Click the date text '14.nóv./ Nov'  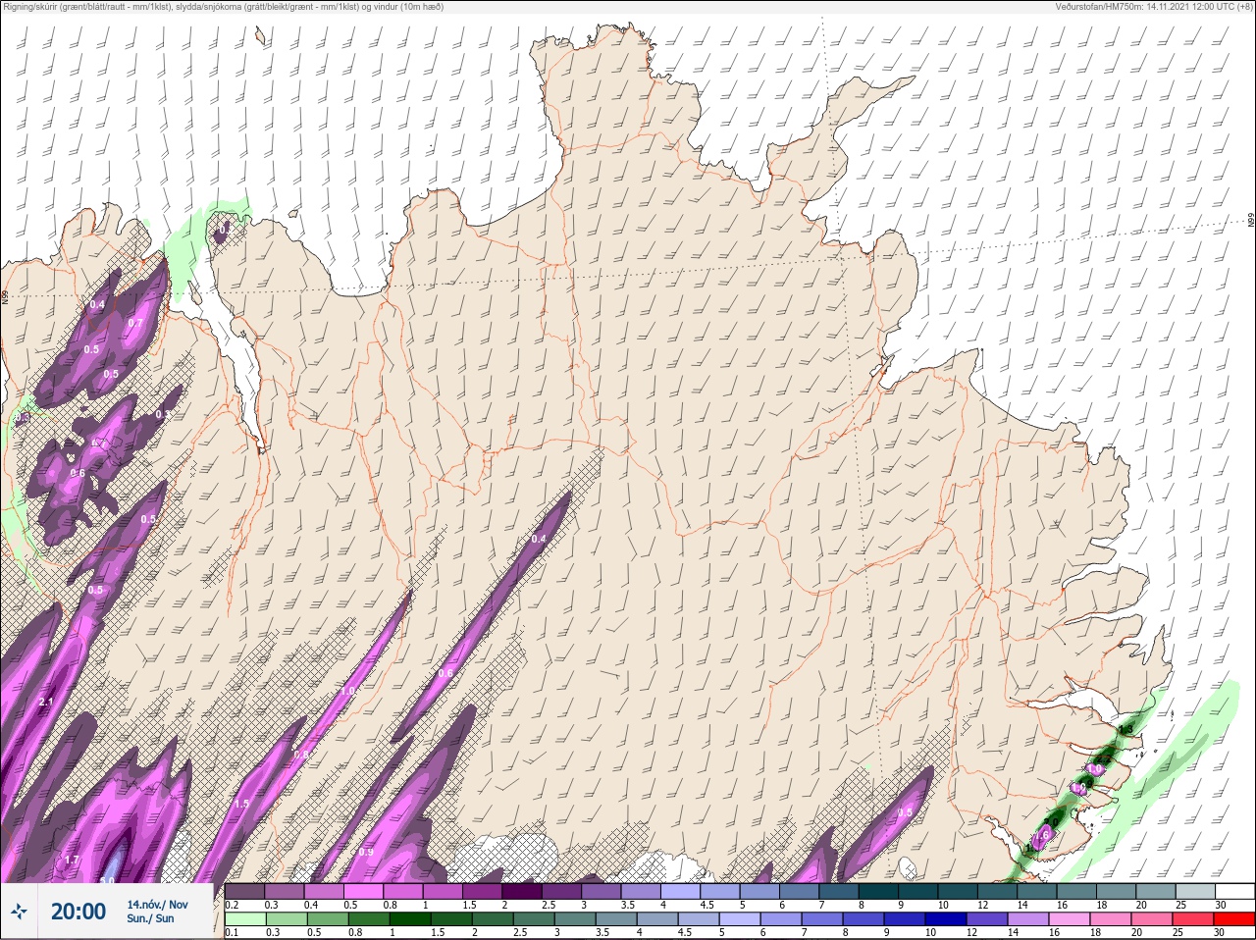point(157,905)
